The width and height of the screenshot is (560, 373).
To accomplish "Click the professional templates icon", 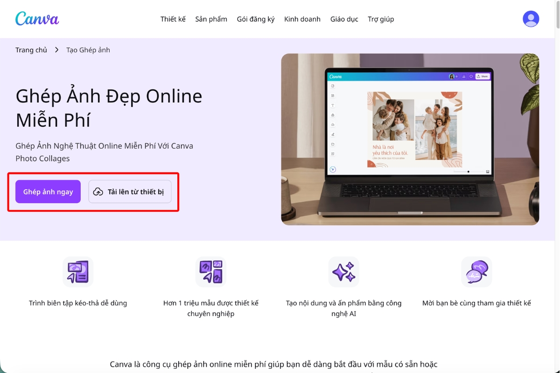I will 211,271.
